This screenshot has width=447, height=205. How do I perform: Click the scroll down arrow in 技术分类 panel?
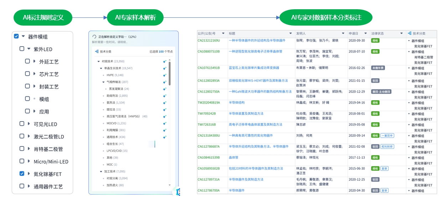click(170, 185)
